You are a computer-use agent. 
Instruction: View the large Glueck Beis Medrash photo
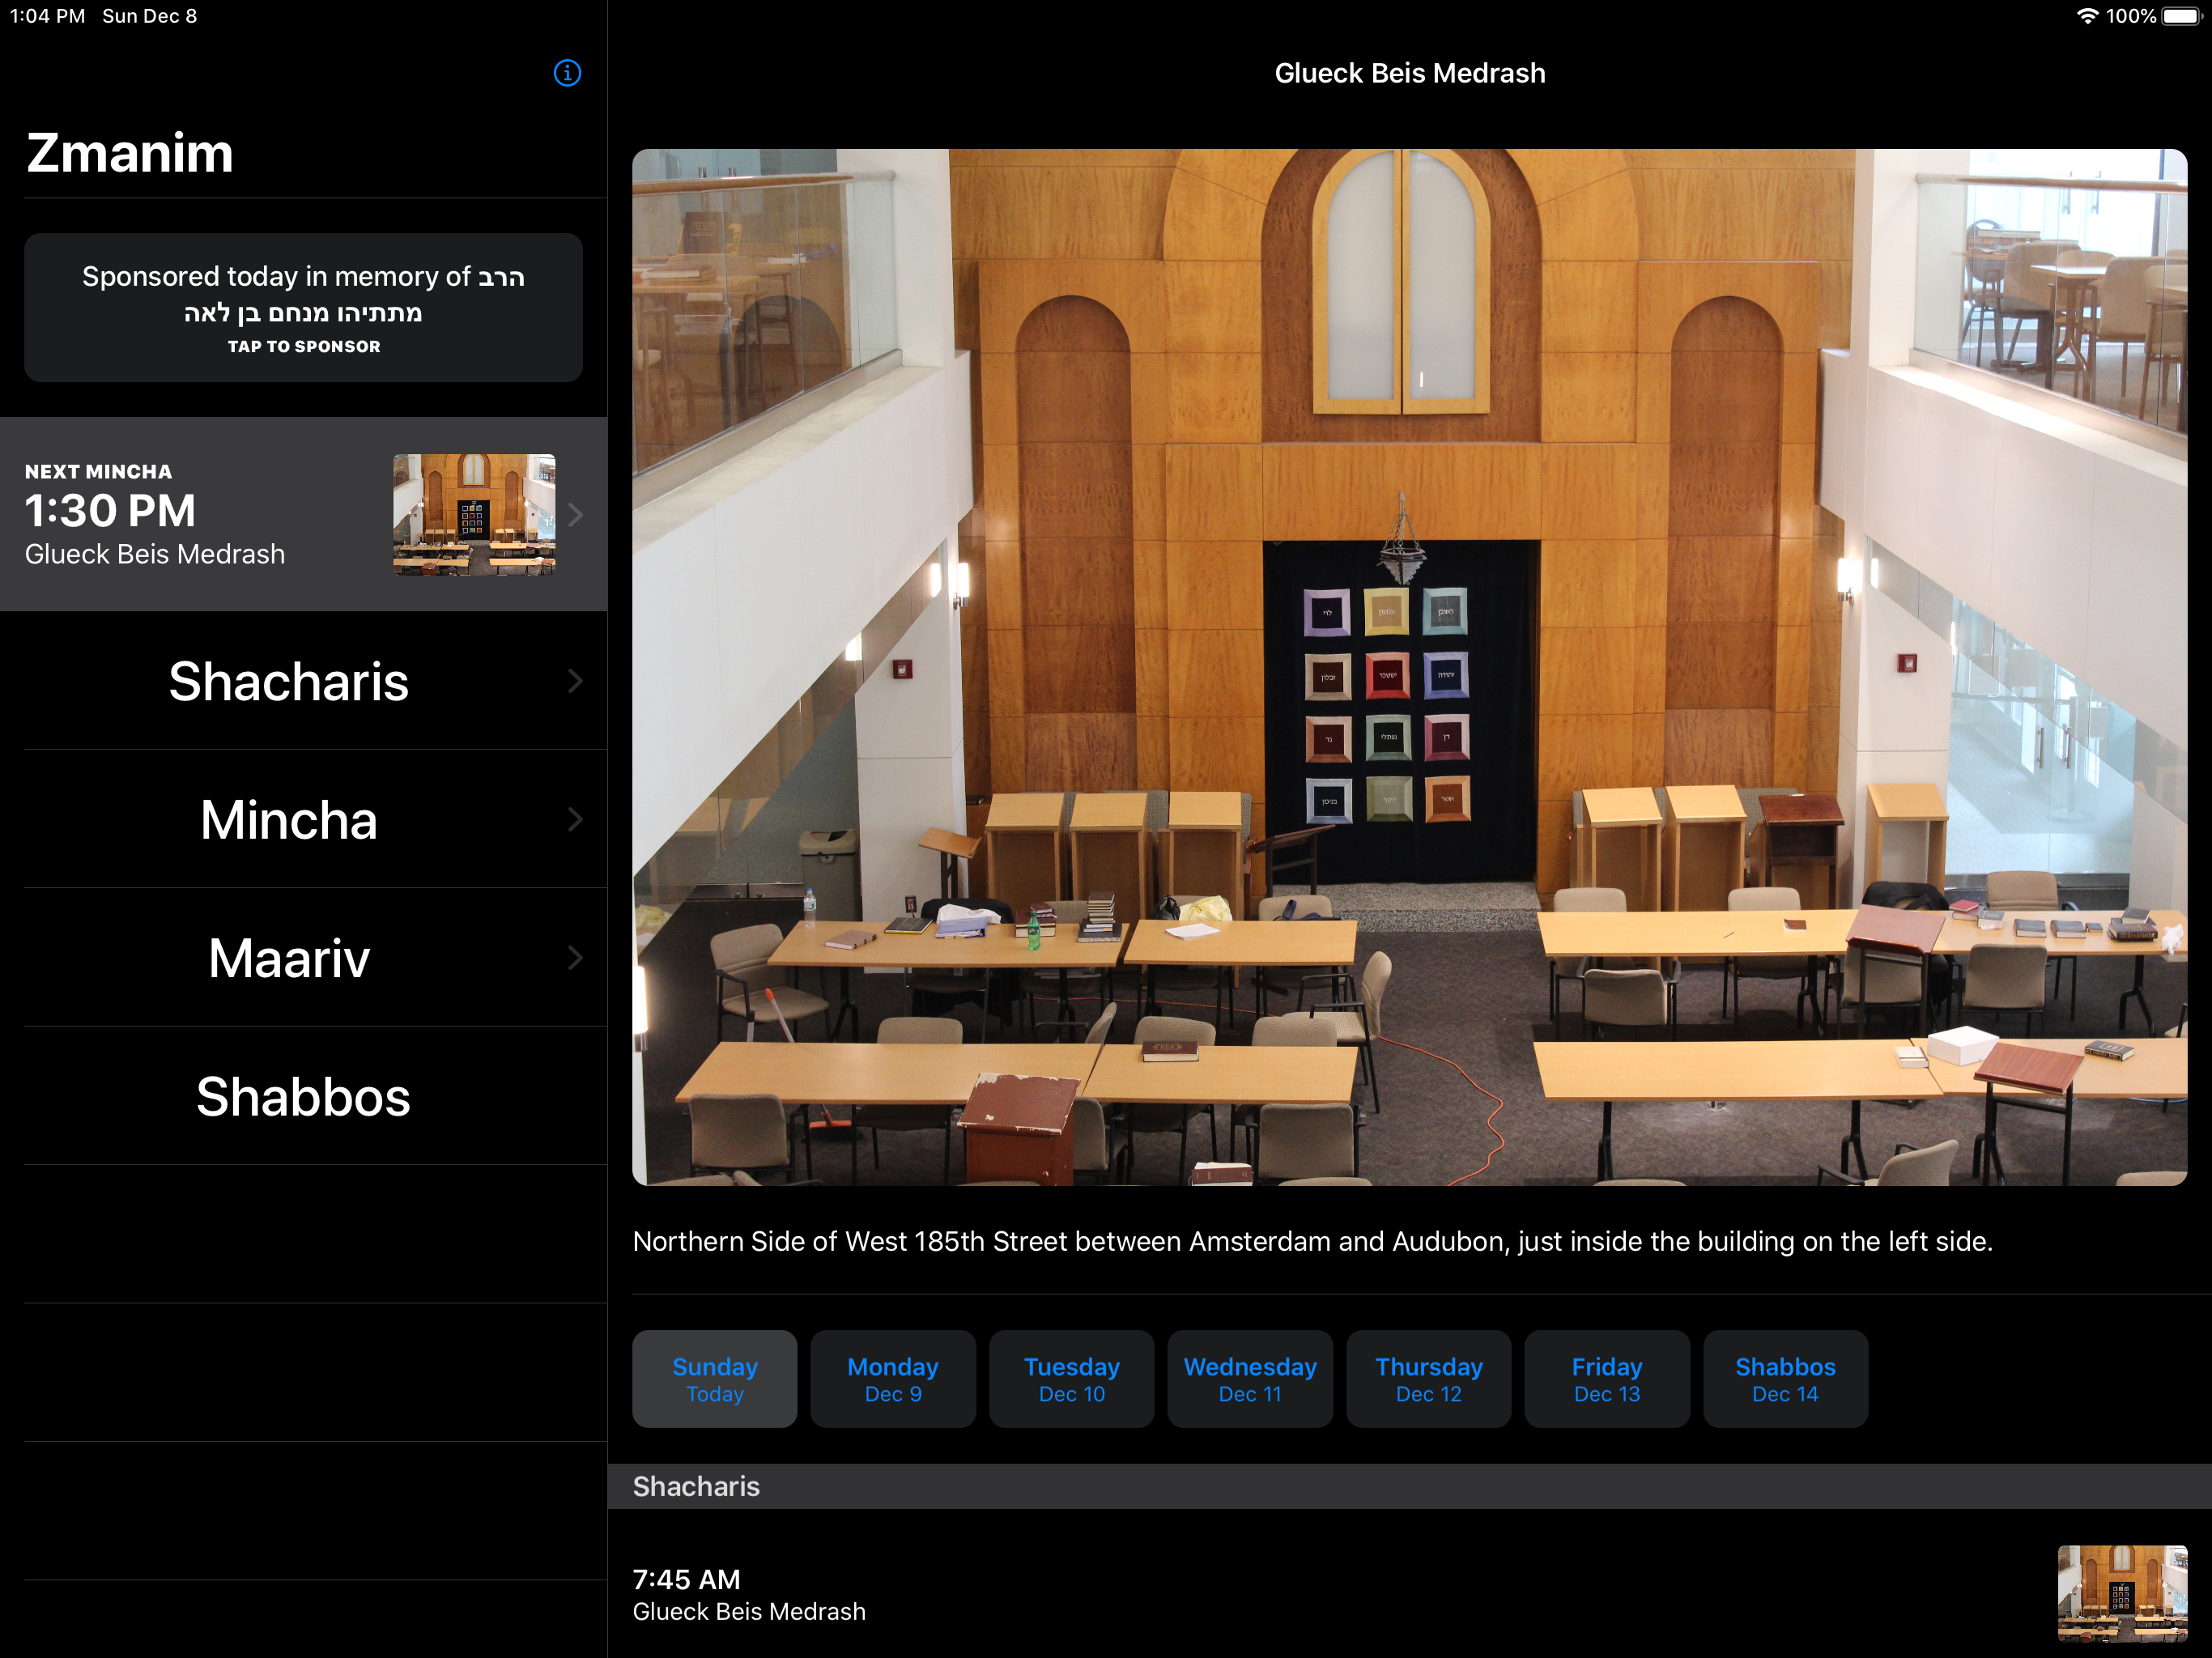pyautogui.click(x=1410, y=667)
